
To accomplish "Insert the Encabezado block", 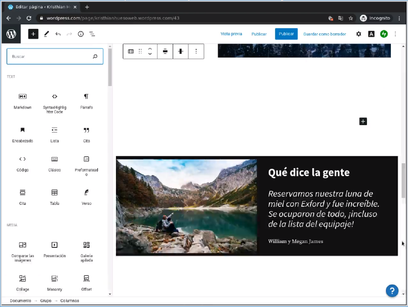I will pyautogui.click(x=23, y=135).
